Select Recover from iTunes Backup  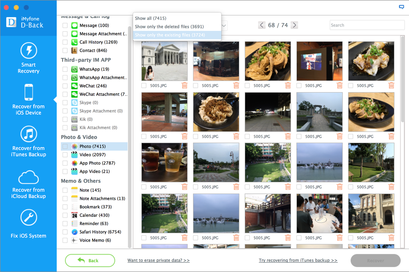click(28, 141)
